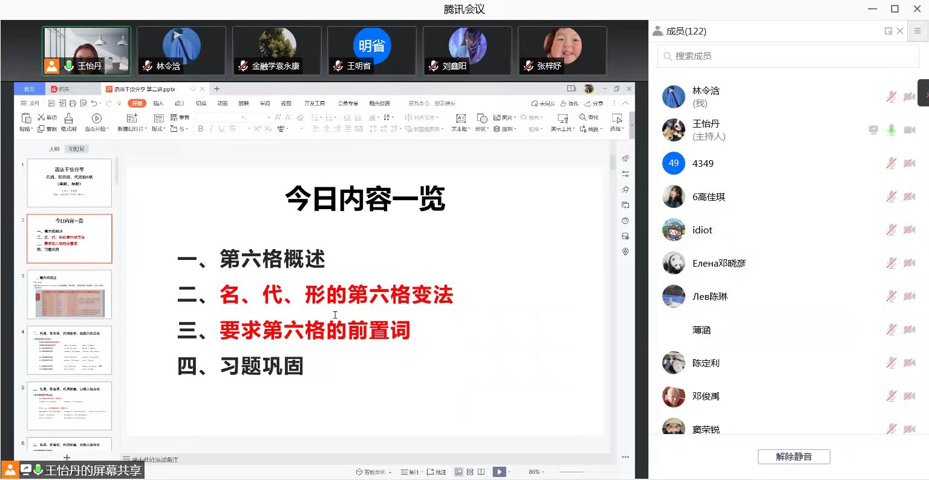Open the Home (首页) document tab

click(x=29, y=89)
